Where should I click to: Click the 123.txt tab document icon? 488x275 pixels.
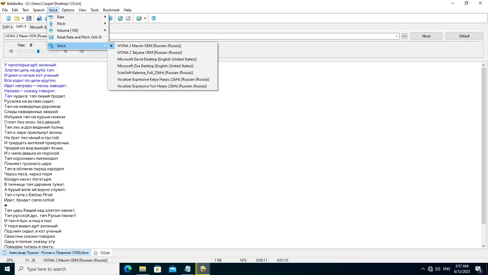[x=96, y=253]
